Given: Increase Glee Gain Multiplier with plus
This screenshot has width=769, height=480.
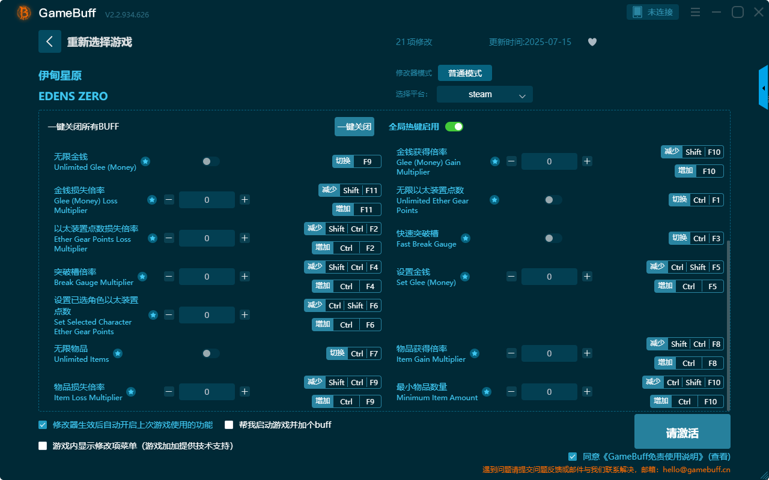Looking at the screenshot, I should pyautogui.click(x=587, y=161).
